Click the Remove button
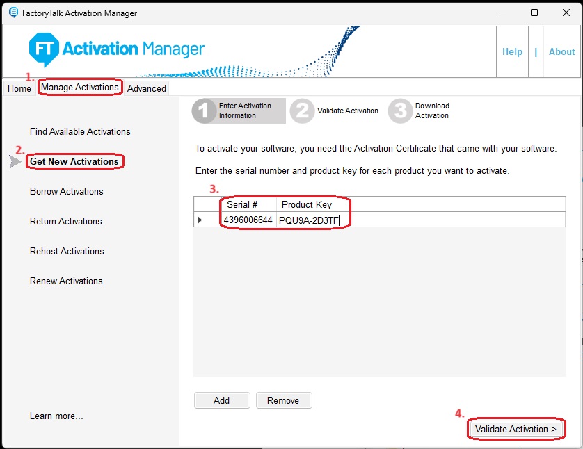 [x=284, y=400]
